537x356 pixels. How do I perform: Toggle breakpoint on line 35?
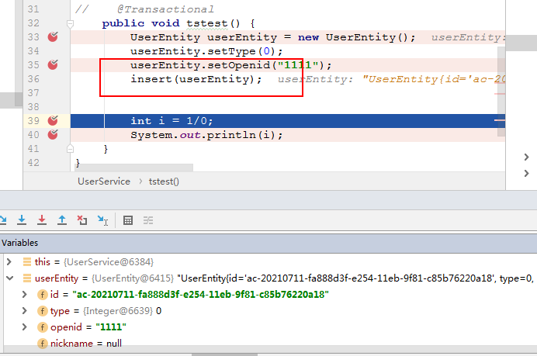pos(53,64)
